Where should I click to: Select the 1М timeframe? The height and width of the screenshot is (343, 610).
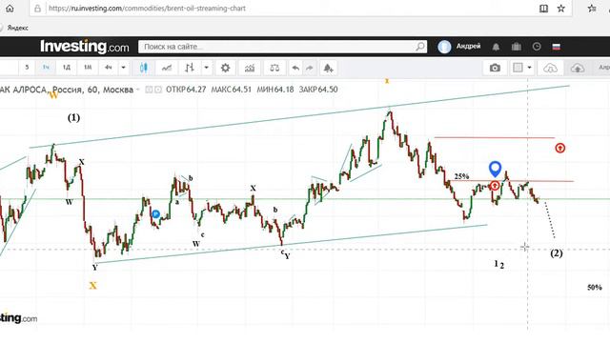click(88, 68)
